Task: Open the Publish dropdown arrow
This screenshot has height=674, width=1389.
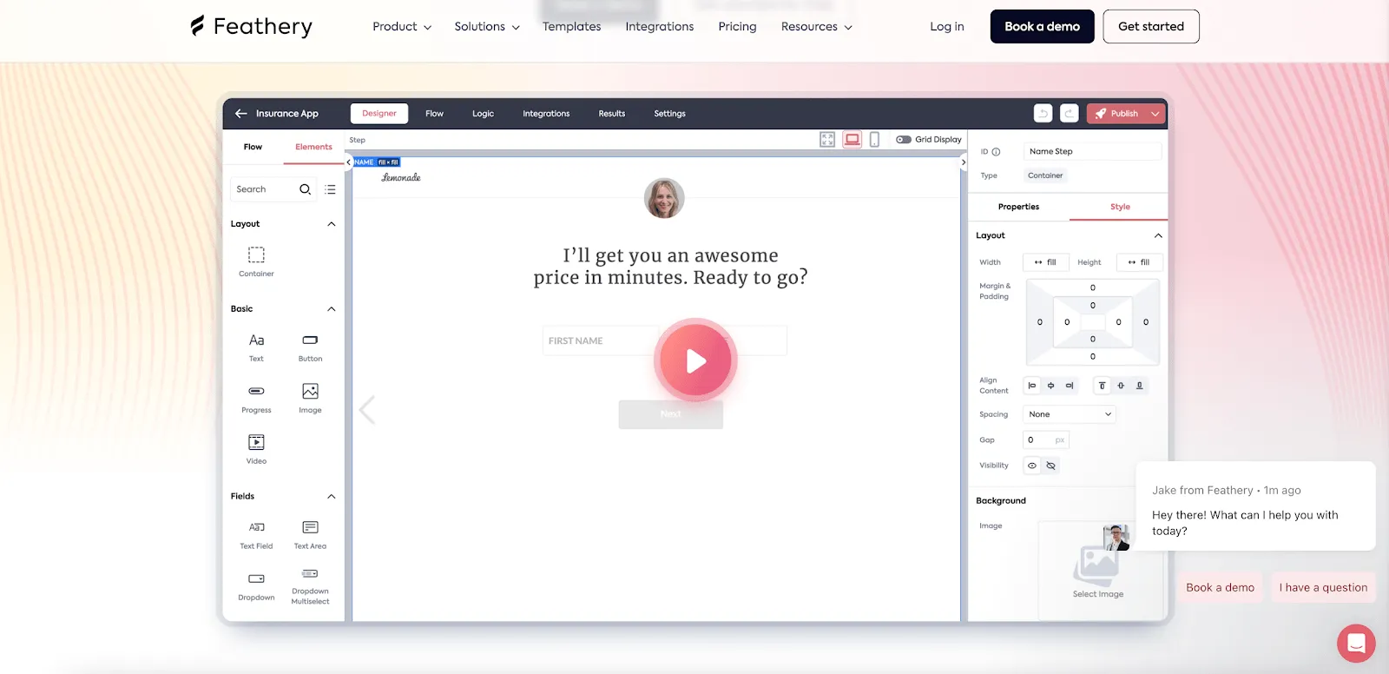Action: click(x=1155, y=114)
